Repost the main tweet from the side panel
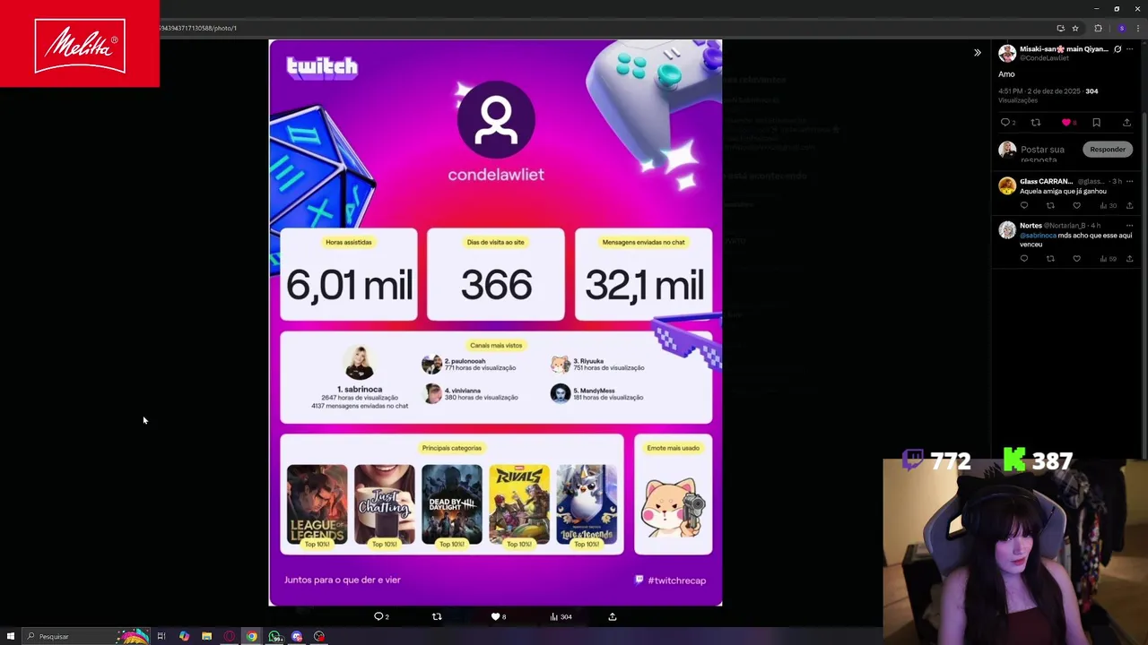Viewport: 1148px width, 645px height. 1036,123
